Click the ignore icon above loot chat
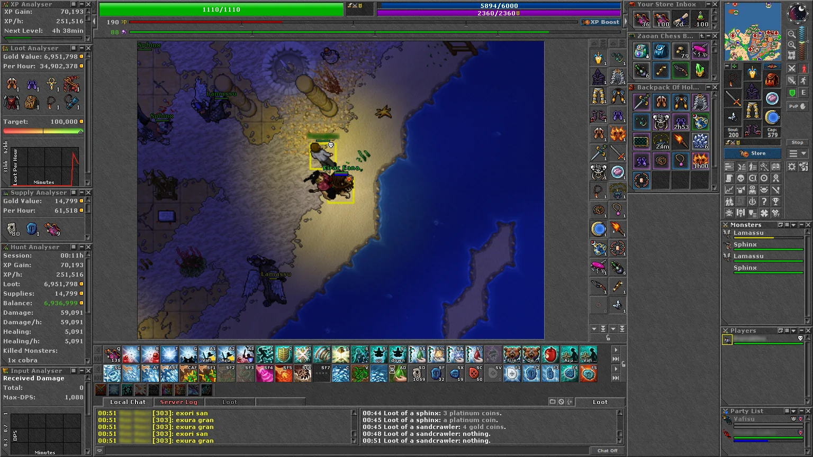The width and height of the screenshot is (813, 457). click(x=562, y=402)
